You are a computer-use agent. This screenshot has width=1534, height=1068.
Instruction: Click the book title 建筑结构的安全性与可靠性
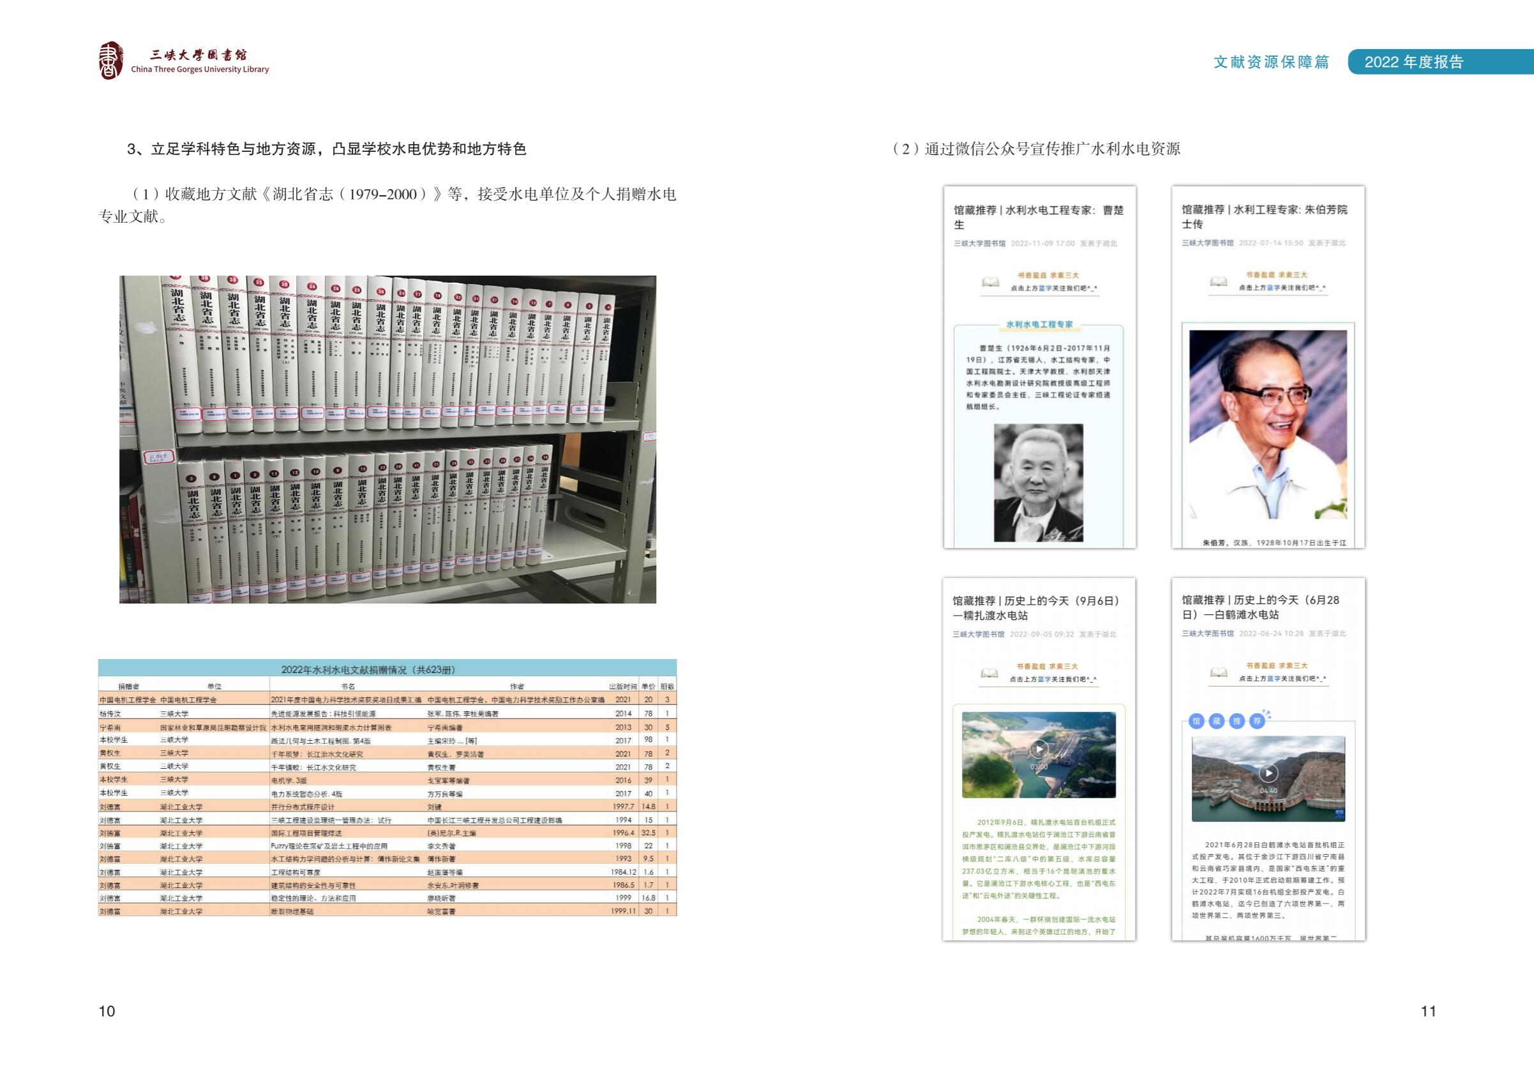click(313, 885)
